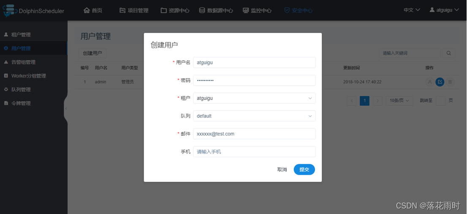This screenshot has height=214, width=467.
Task: Go to previous page arrow
Action: pyautogui.click(x=351, y=101)
